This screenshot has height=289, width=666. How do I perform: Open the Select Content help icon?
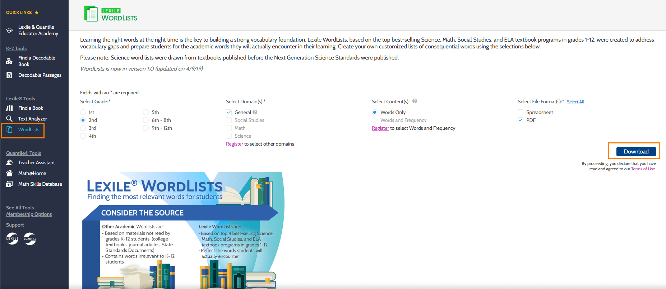click(x=415, y=101)
